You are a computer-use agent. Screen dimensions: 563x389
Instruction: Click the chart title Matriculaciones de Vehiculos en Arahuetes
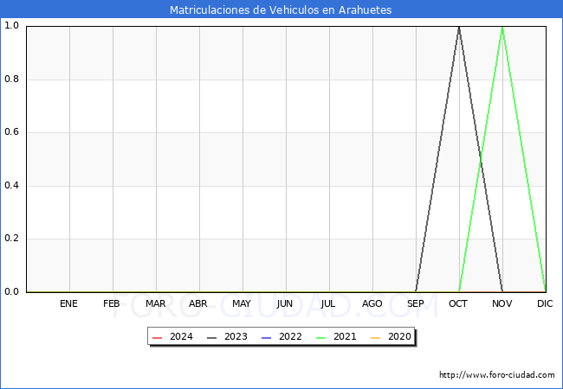coord(281,10)
